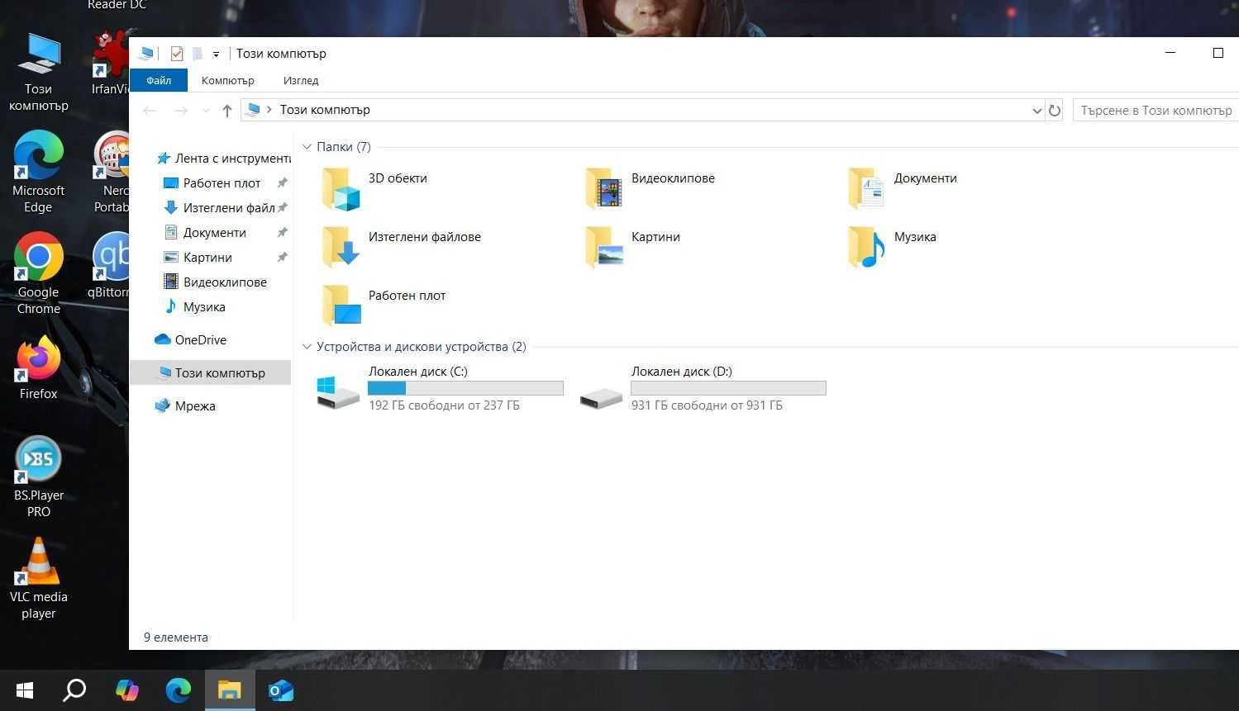Go back with the Back arrow
The height and width of the screenshot is (711, 1239).
(x=150, y=110)
